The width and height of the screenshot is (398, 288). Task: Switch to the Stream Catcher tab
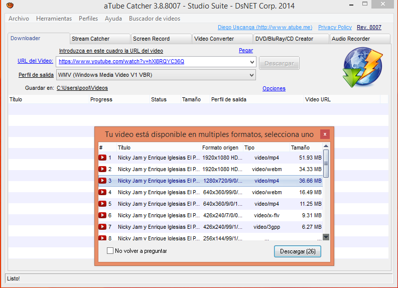tap(100, 39)
